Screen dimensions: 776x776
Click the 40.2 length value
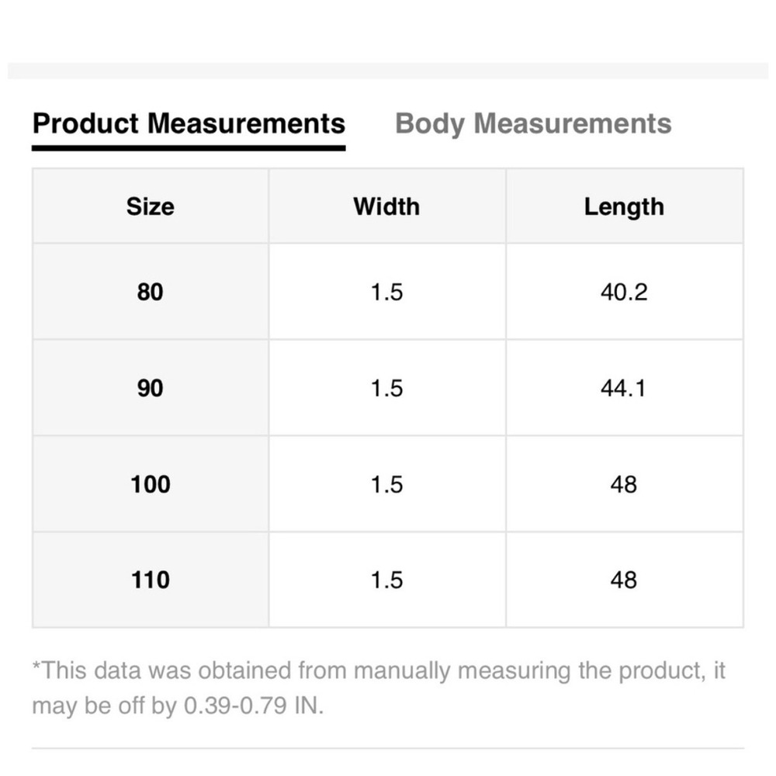pyautogui.click(x=624, y=292)
